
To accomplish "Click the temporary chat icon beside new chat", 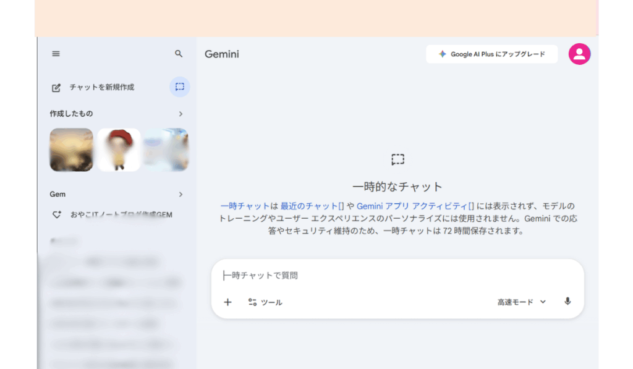I will point(179,87).
